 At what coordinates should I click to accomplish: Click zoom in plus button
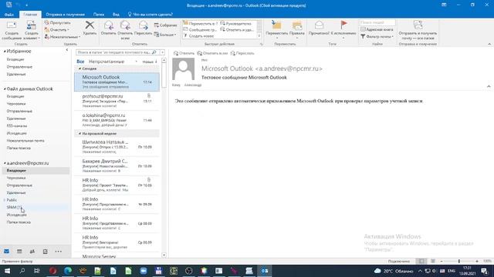click(x=477, y=261)
